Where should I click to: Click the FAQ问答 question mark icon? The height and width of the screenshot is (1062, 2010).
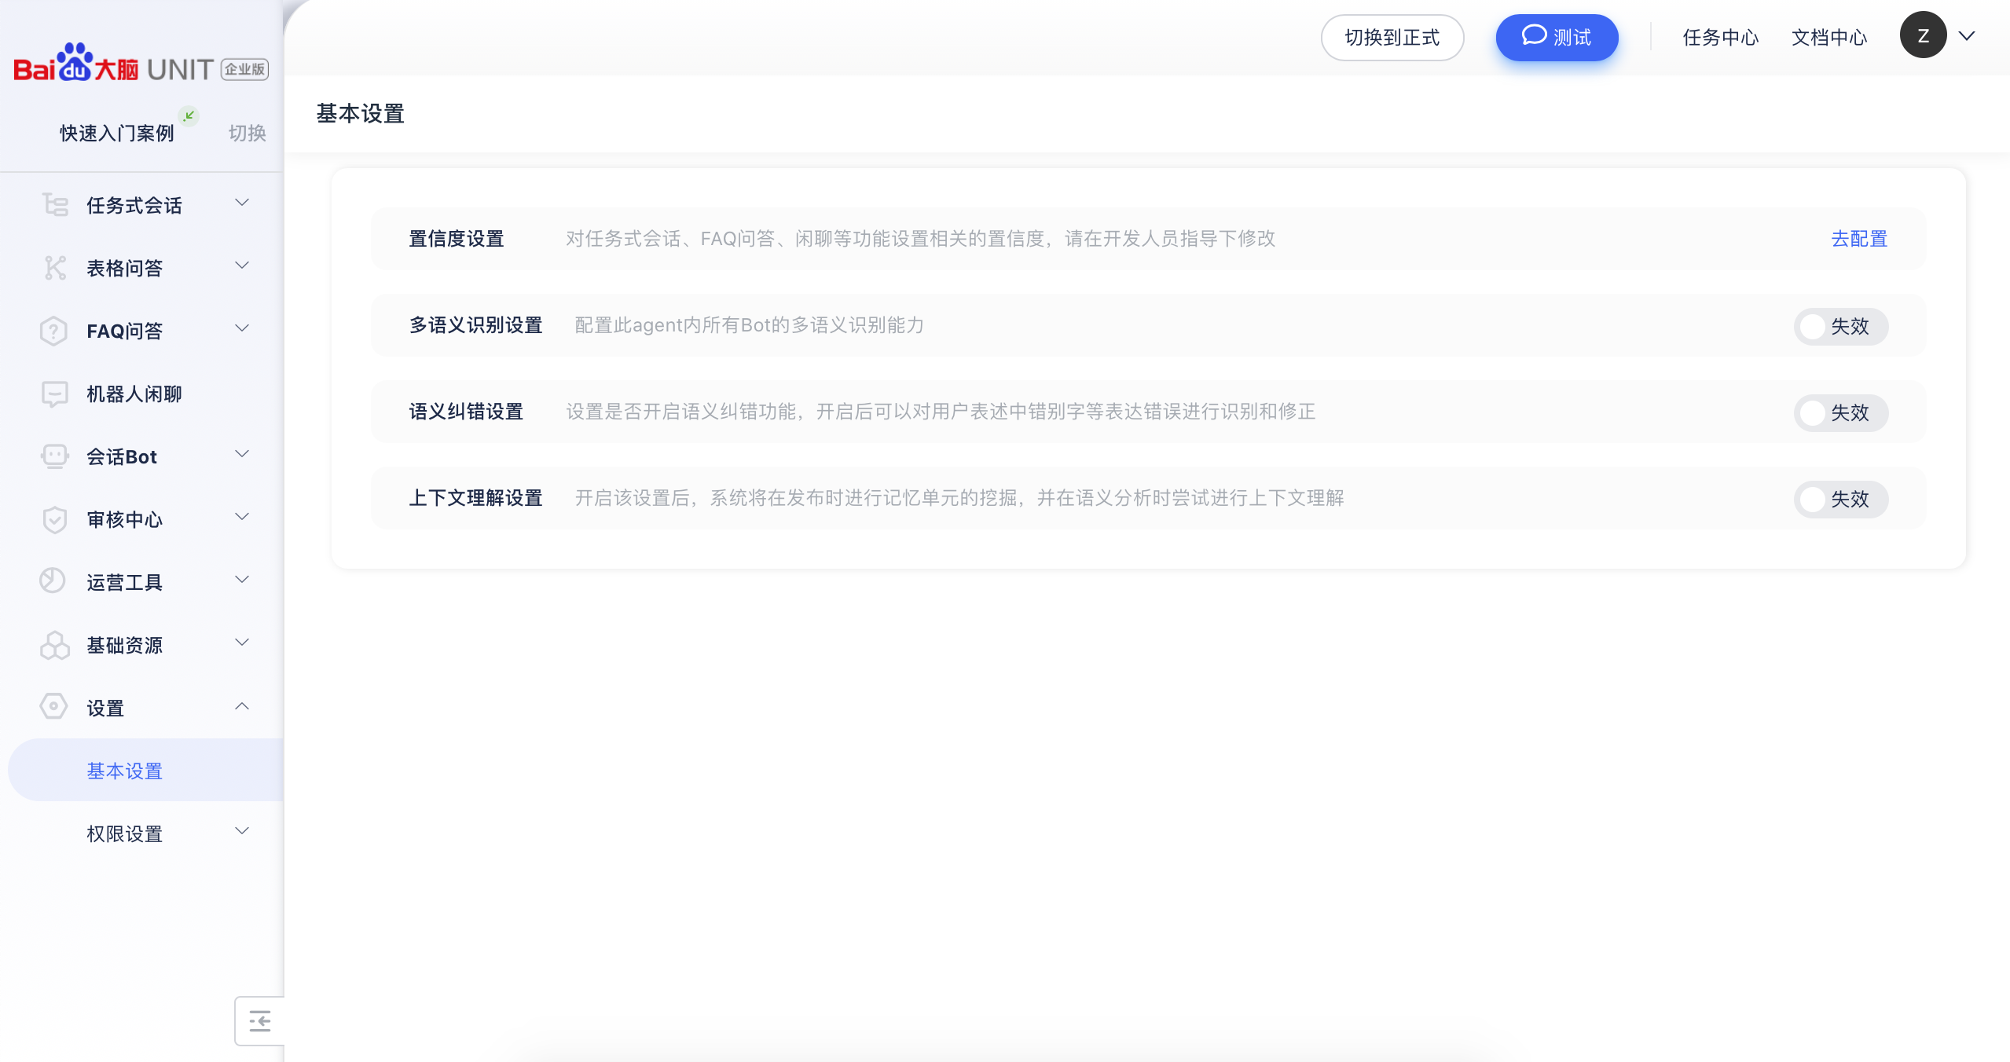(x=53, y=331)
